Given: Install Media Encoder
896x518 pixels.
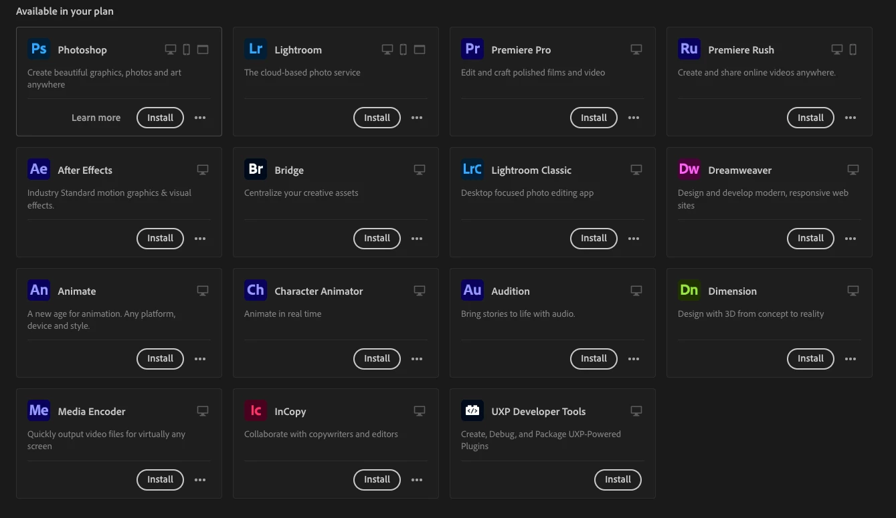Looking at the screenshot, I should tap(160, 479).
